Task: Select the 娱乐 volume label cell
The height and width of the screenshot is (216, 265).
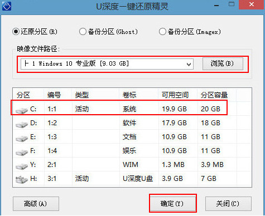Action: pyautogui.click(x=129, y=151)
